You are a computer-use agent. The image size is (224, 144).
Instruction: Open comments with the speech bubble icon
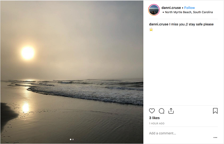click(x=162, y=111)
